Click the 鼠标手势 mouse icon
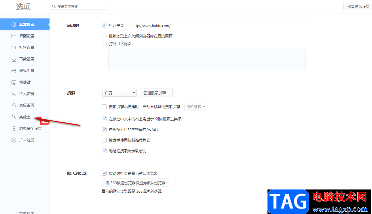 (x=14, y=71)
